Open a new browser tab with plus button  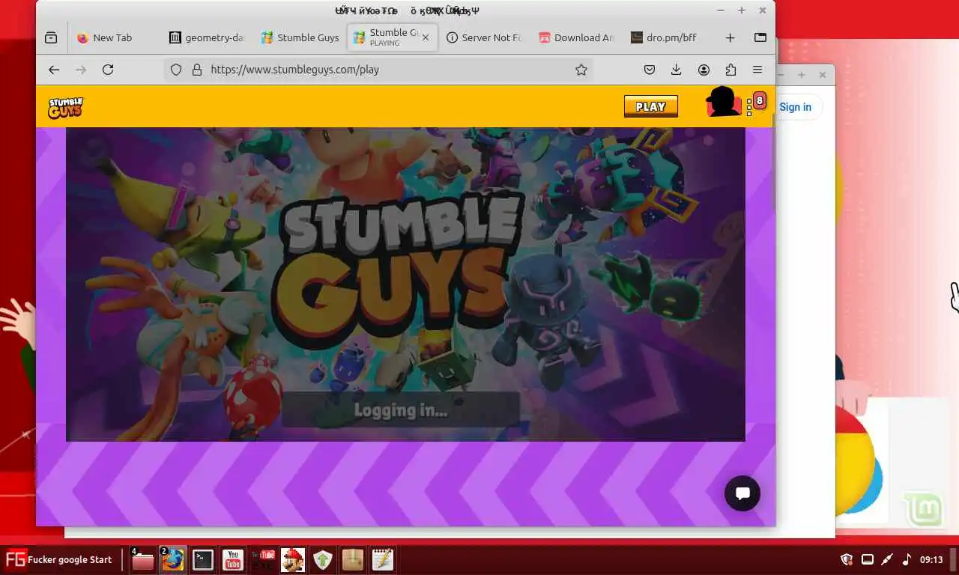point(730,37)
